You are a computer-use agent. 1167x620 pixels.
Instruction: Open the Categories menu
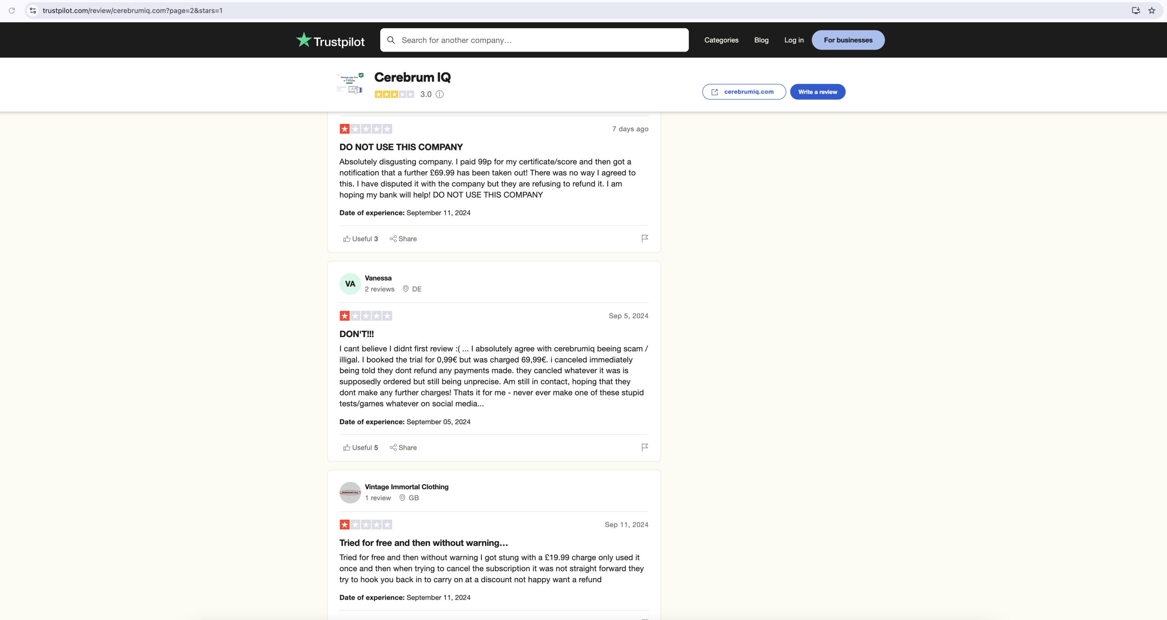(x=721, y=40)
